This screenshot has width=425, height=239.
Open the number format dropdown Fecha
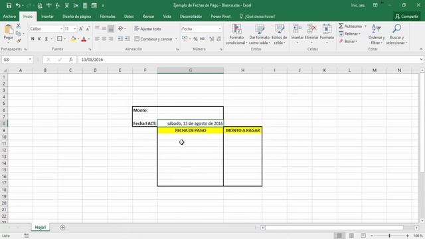(220, 29)
